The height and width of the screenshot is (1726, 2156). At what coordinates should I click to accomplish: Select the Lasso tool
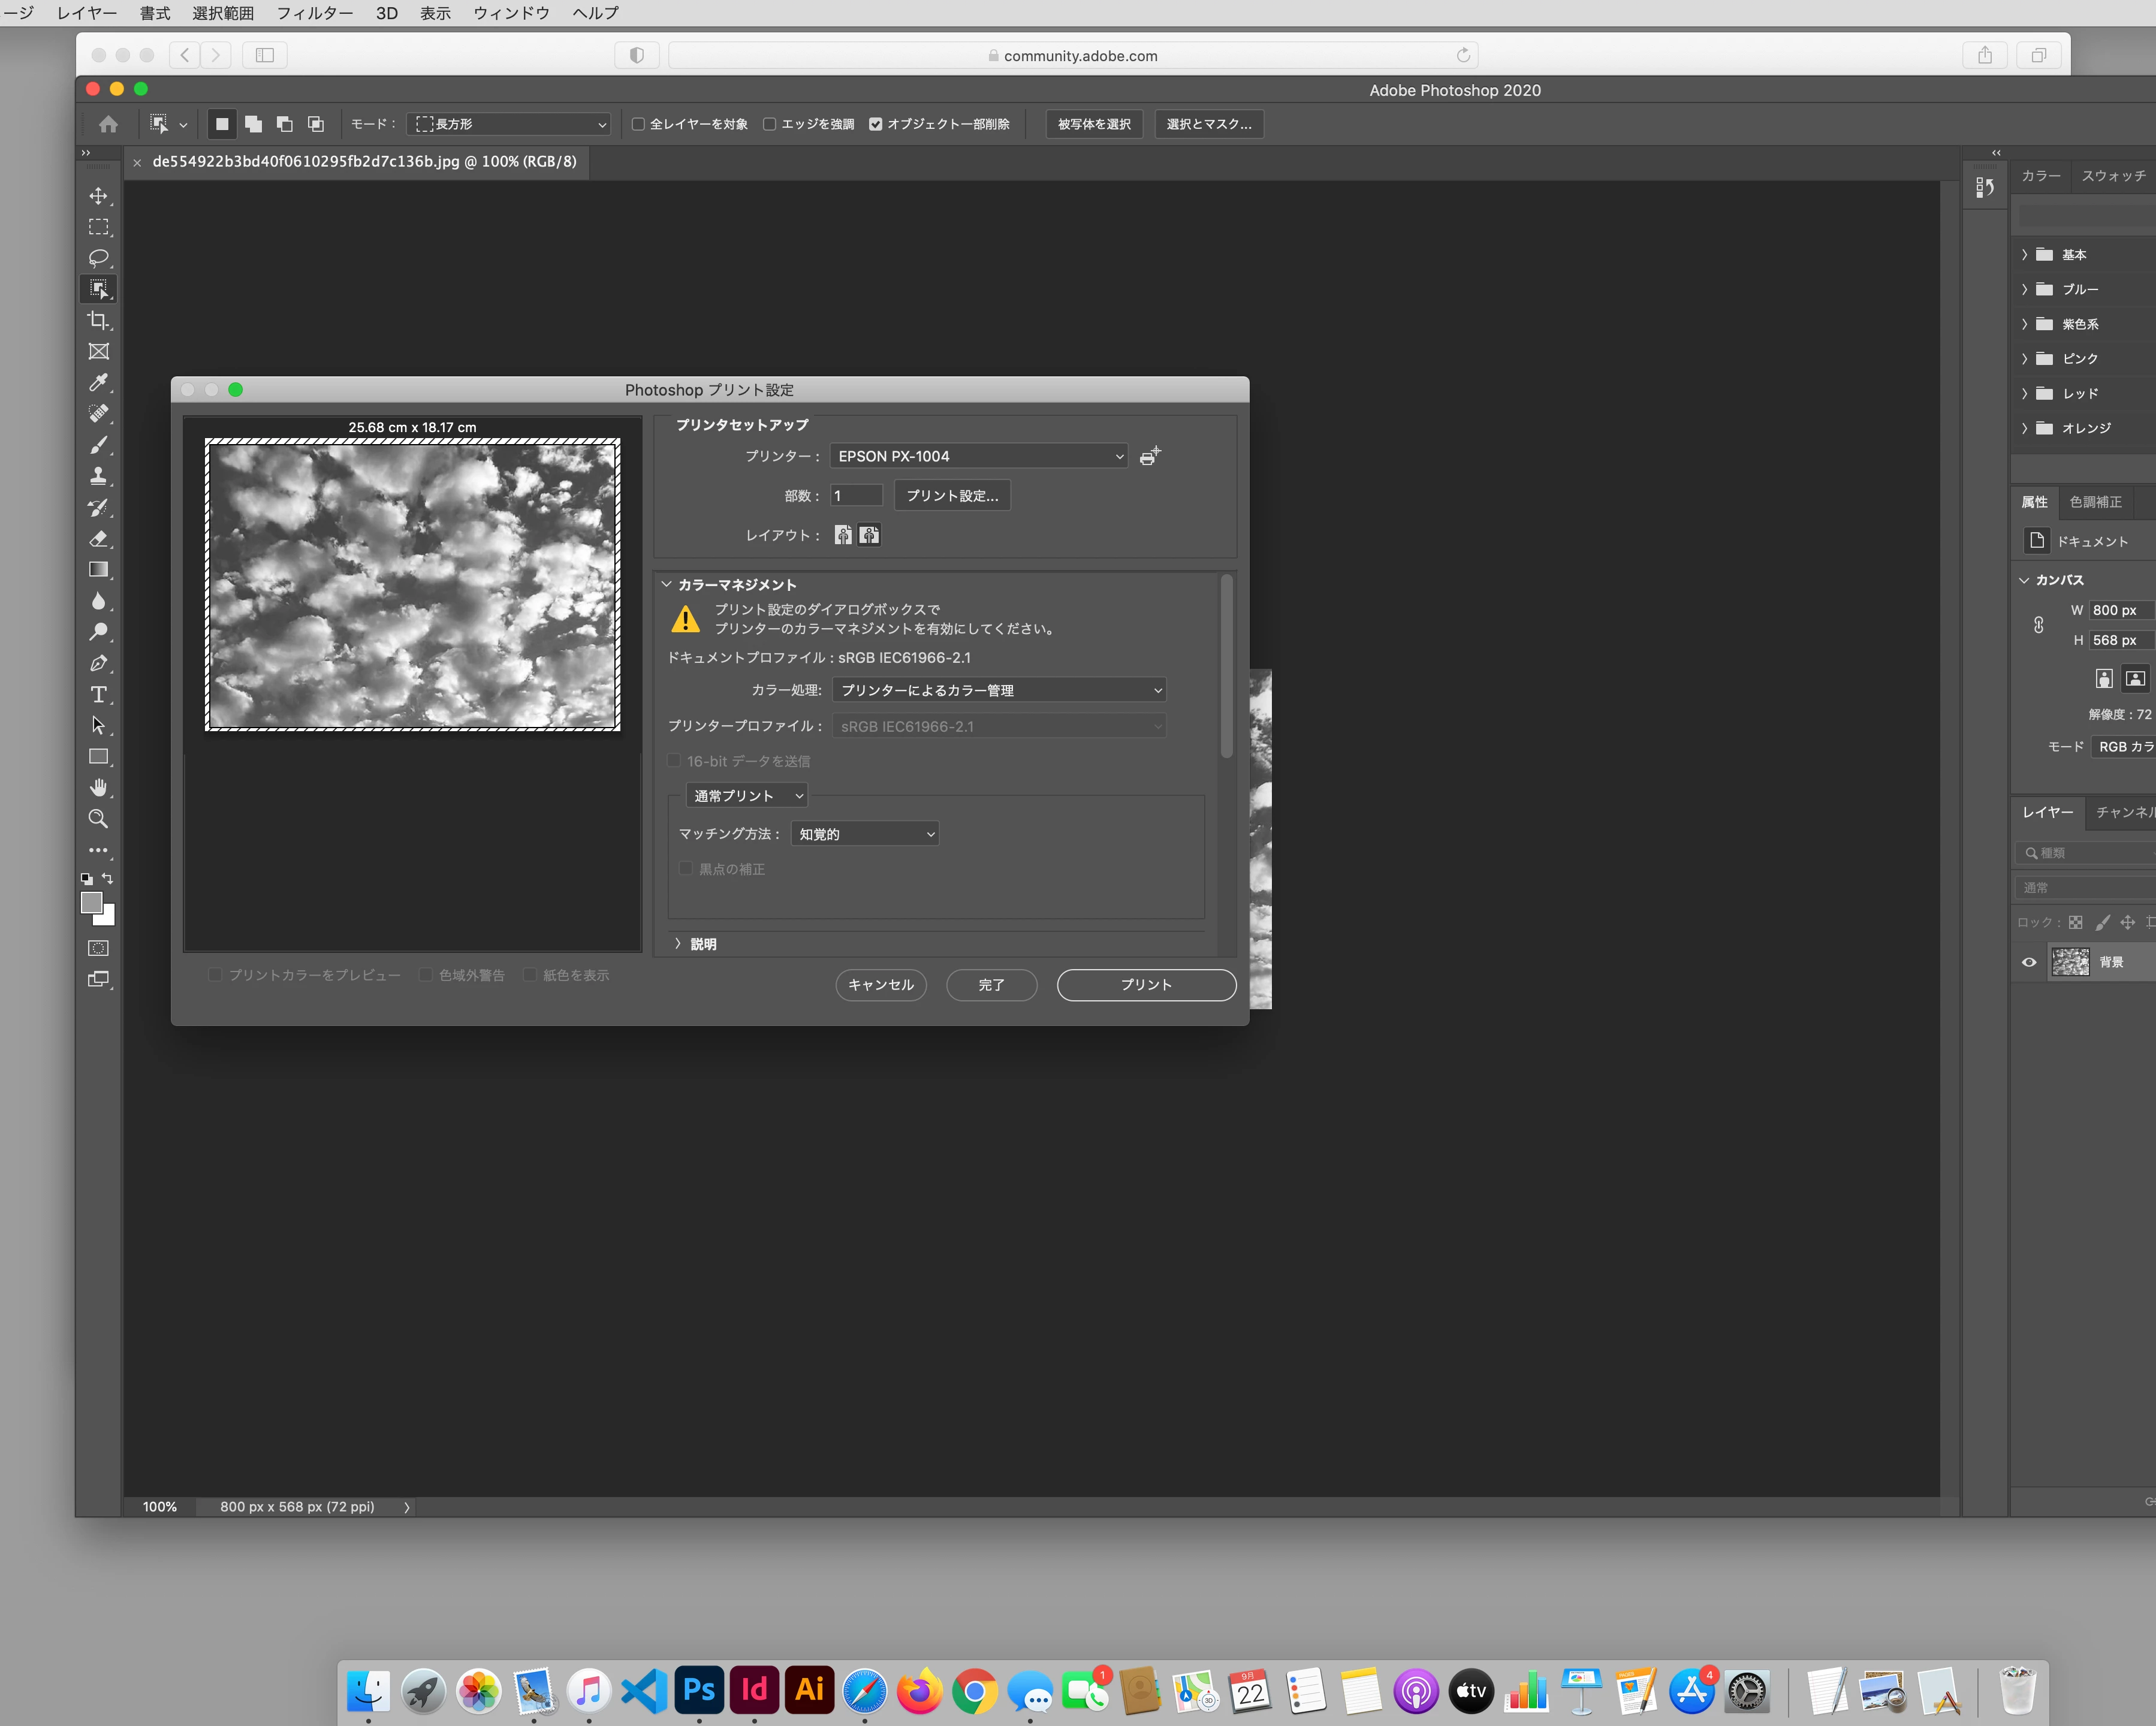coord(98,258)
